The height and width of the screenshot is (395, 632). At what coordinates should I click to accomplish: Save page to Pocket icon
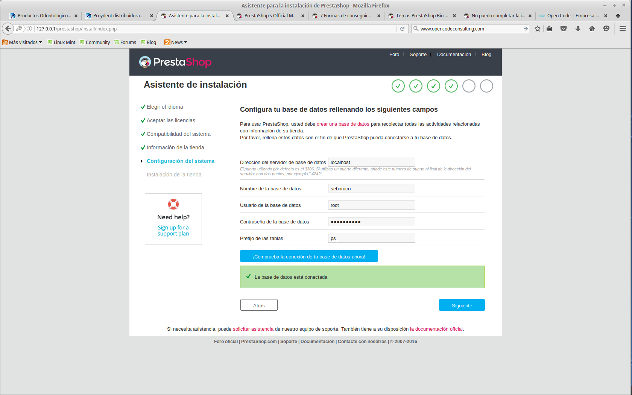564,29
